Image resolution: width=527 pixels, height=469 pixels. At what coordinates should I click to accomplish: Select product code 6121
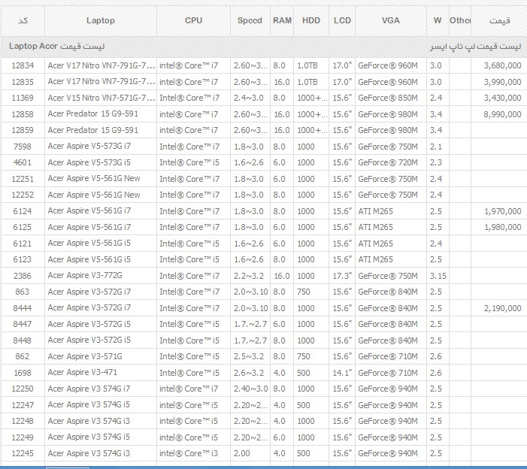pos(23,244)
